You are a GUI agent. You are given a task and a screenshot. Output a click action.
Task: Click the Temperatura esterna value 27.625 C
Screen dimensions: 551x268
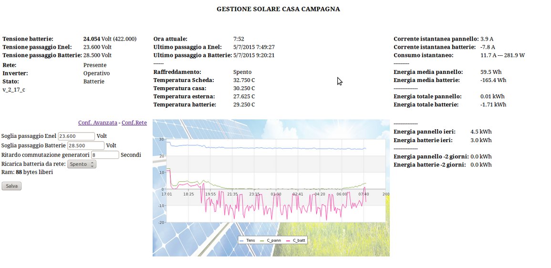point(244,96)
